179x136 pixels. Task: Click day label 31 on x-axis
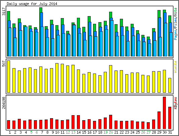(170, 132)
